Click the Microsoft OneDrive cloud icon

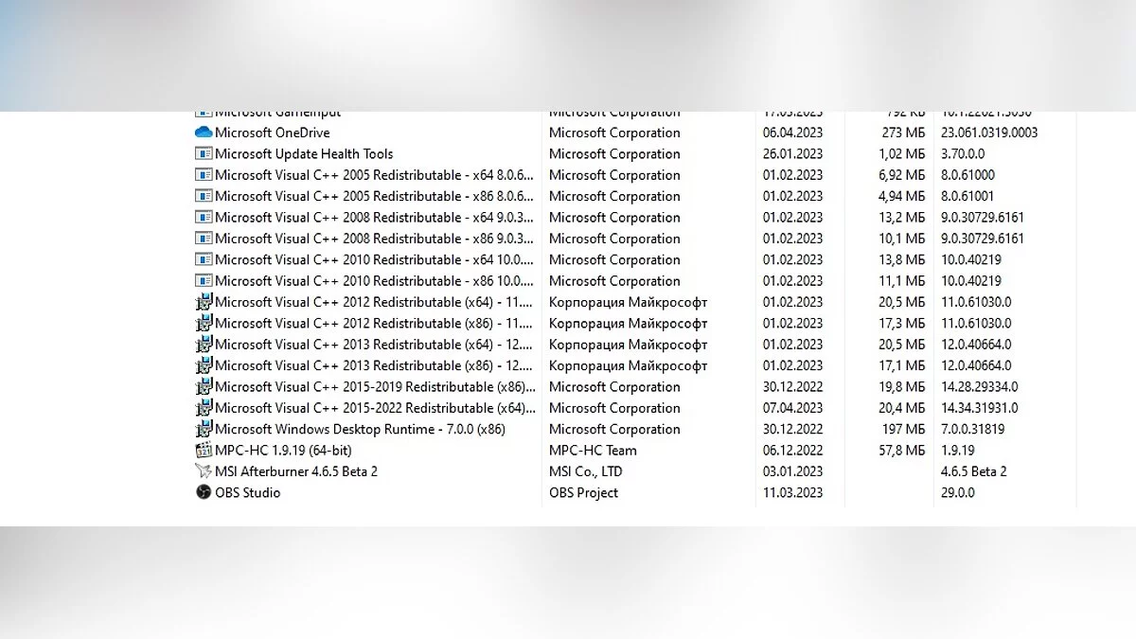(204, 133)
